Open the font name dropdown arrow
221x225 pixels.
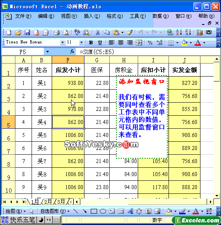62,43
